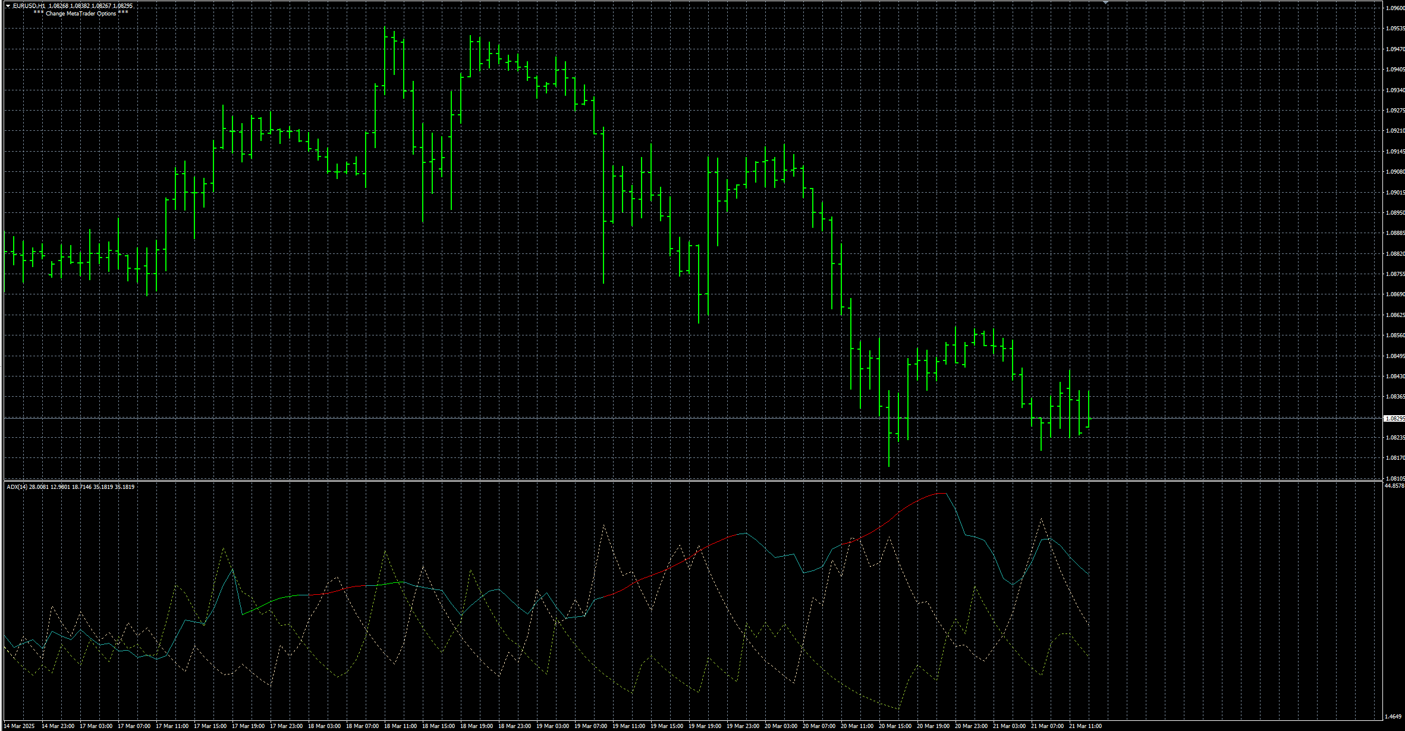
Task: Click the EURUSD,H1 symbol title text
Action: tap(29, 6)
